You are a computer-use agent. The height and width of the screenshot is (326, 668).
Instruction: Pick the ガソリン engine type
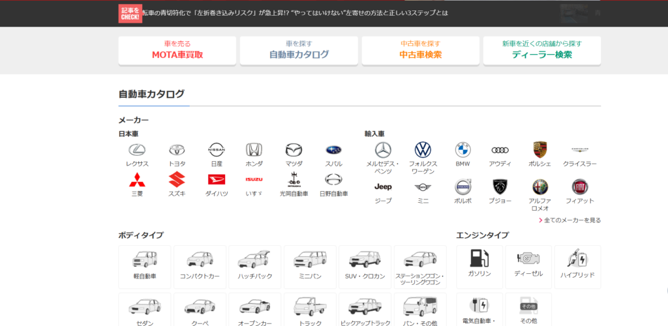[479, 267]
